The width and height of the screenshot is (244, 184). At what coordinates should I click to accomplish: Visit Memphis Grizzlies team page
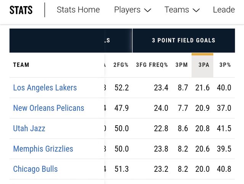43,149
